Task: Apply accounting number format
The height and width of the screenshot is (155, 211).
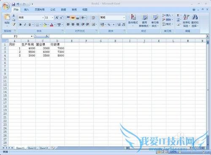Action: tap(102, 24)
